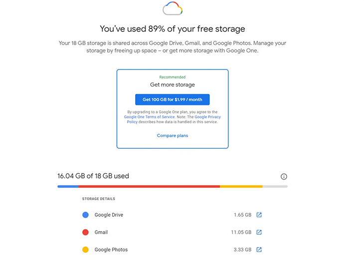Click the 16.04 GB of 18 GB used heading
Image resolution: width=364 pixels, height=260 pixels.
point(93,176)
